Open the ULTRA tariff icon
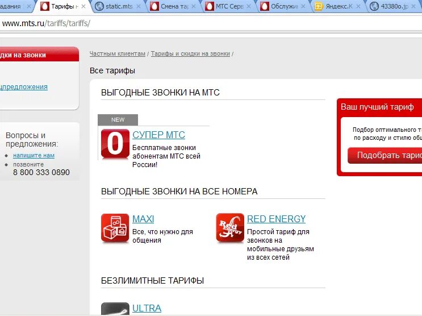Image resolution: width=422 pixels, height=316 pixels. (115, 309)
